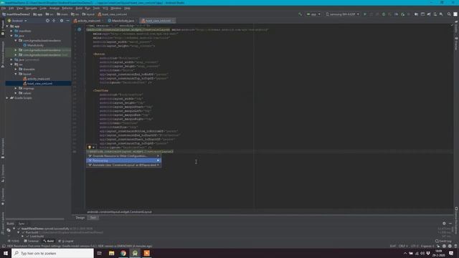459x258 pixels.
Task: Click the Windows Start button
Action: 6,253
